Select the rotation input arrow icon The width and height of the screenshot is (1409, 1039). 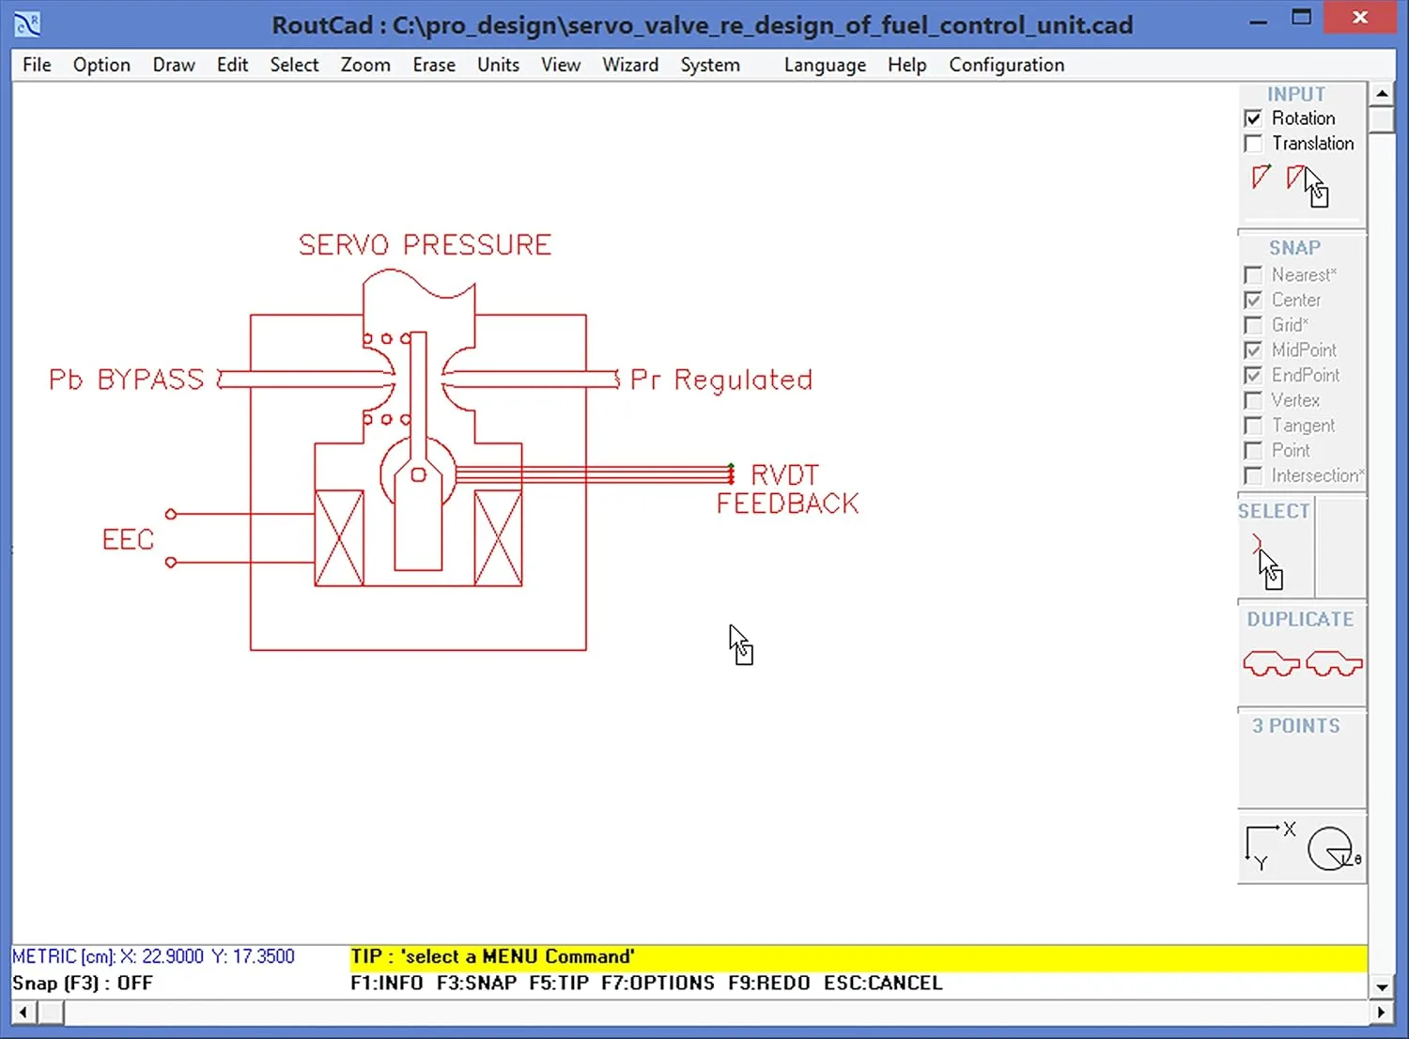(1260, 178)
